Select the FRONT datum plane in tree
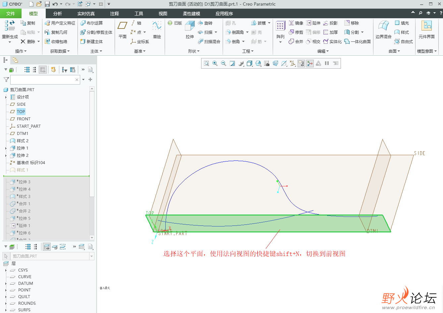This screenshot has height=313, width=443. pyautogui.click(x=24, y=119)
